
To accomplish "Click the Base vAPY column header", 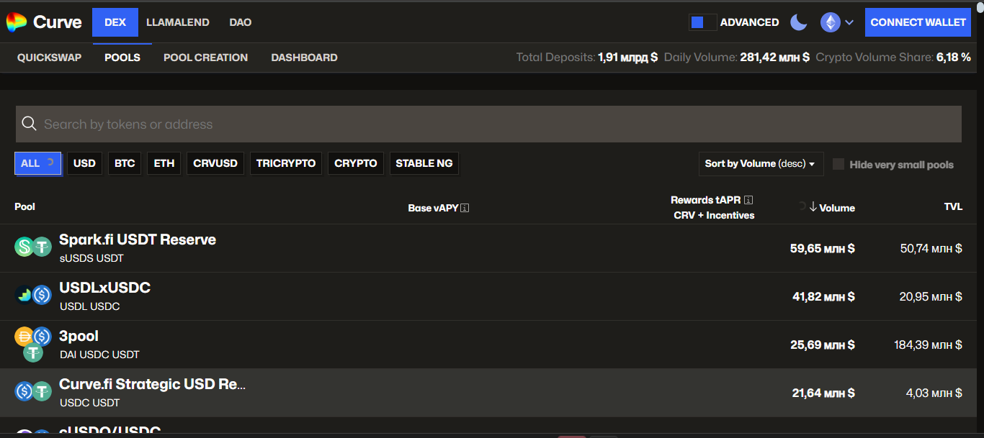I will (433, 209).
